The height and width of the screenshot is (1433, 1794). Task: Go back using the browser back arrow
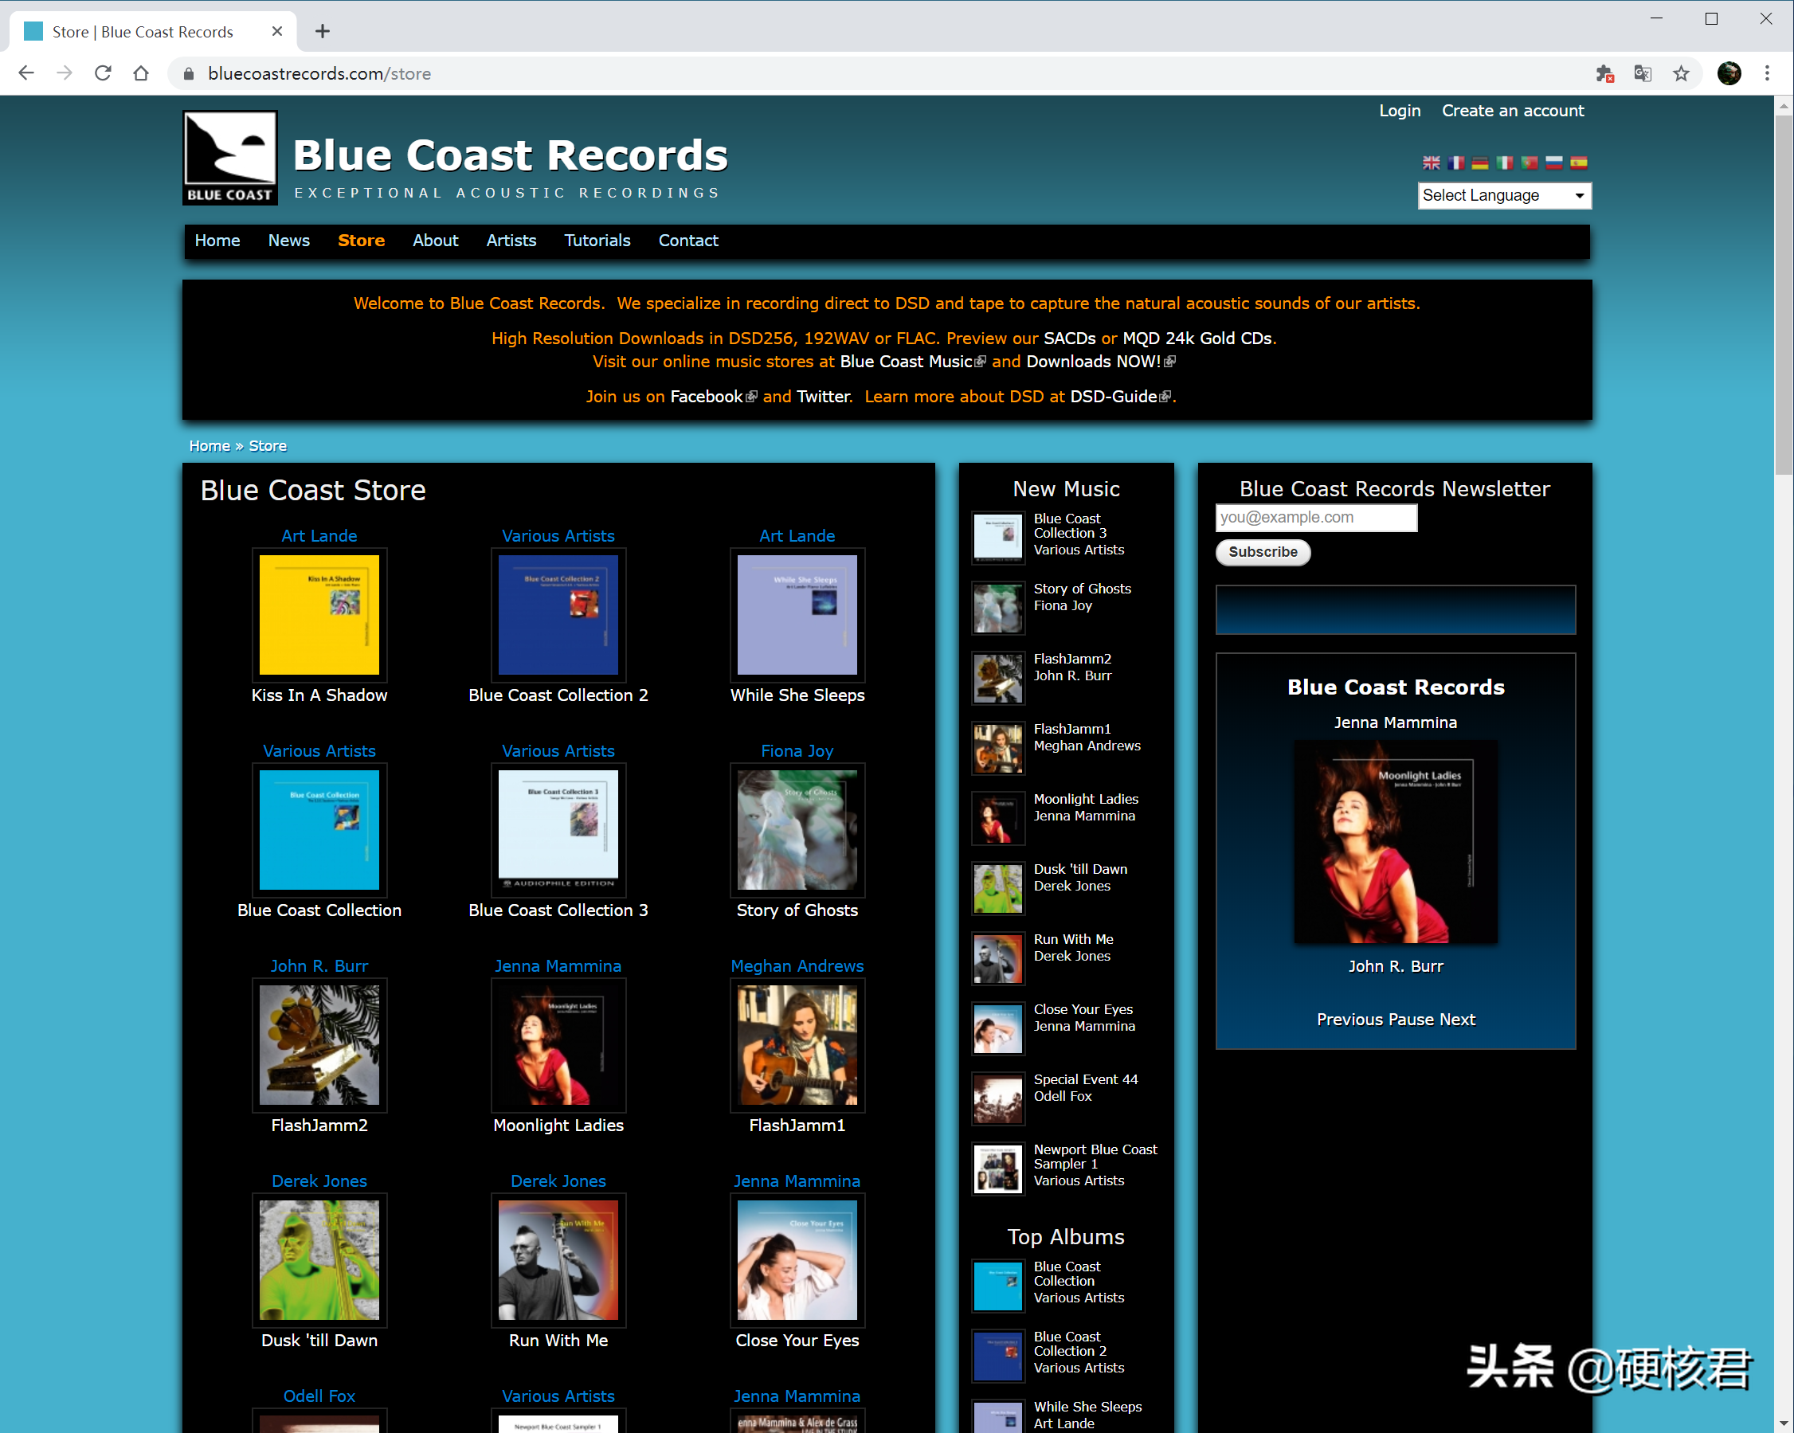point(25,73)
